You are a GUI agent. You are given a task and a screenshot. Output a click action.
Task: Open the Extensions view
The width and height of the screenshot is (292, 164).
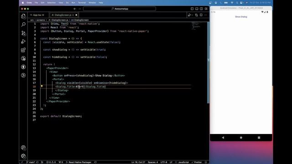23,50
